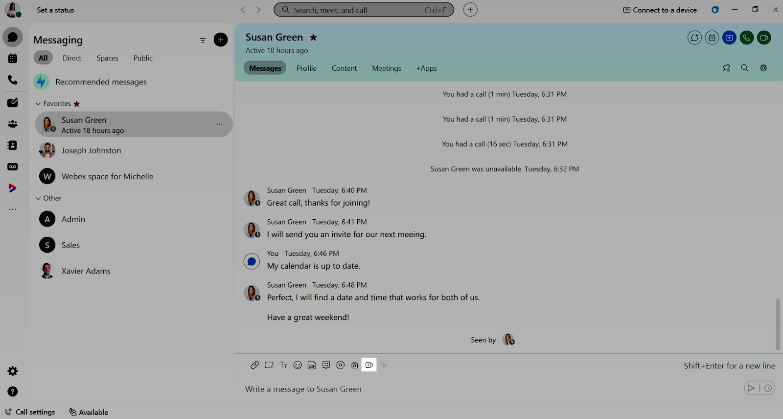Open the GIF picker
This screenshot has width=783, height=419.
(312, 365)
